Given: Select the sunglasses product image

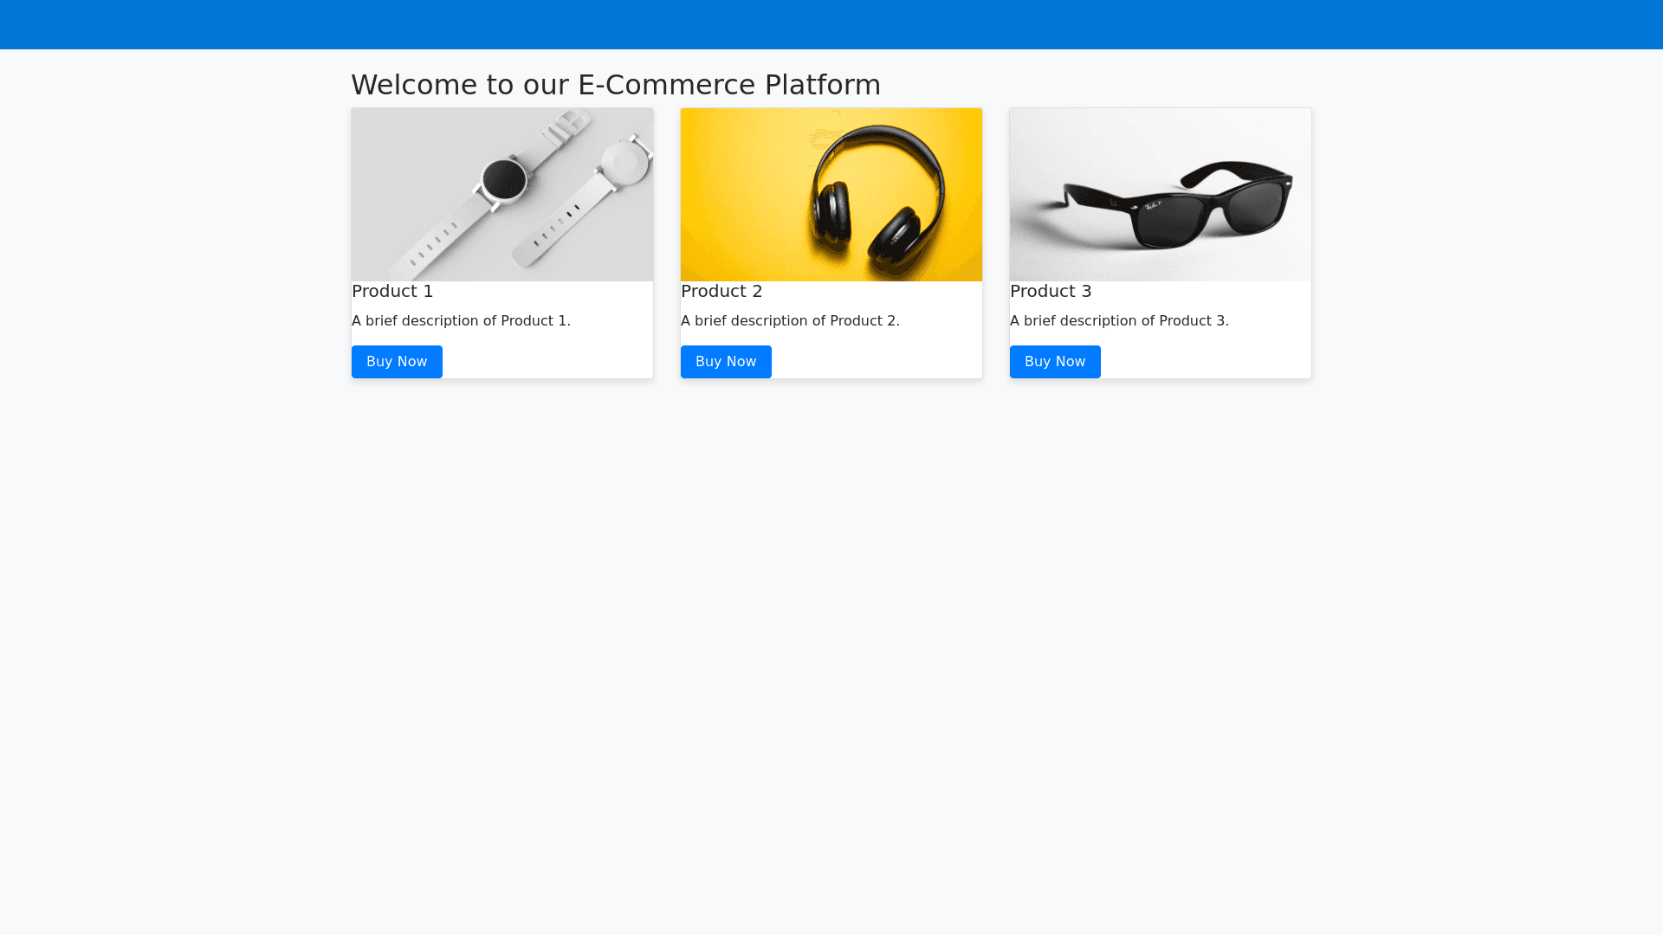Looking at the screenshot, I should [x=1161, y=195].
